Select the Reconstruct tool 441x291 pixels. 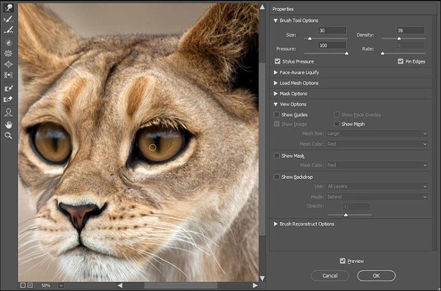click(x=9, y=19)
